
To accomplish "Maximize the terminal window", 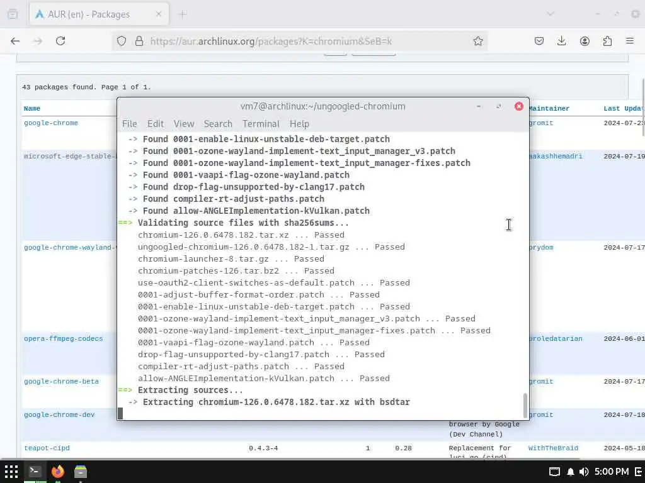I will pyautogui.click(x=499, y=106).
